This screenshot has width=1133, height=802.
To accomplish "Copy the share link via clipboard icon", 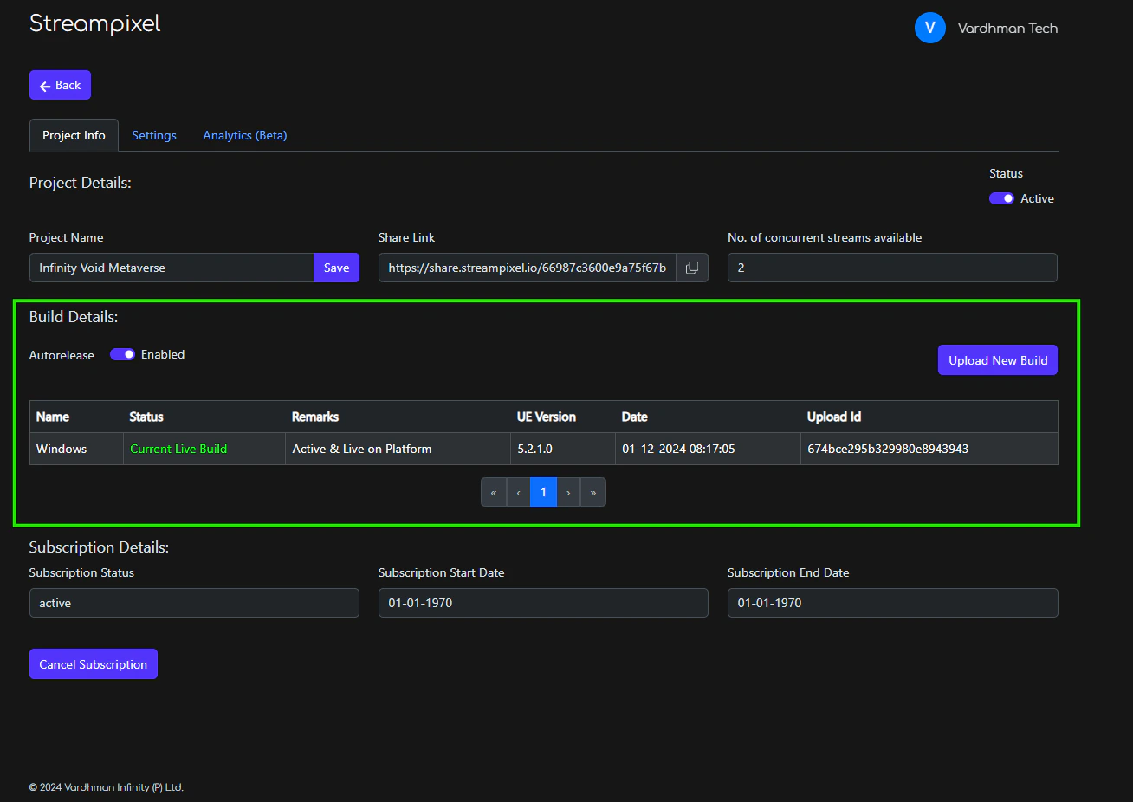I will [x=692, y=268].
